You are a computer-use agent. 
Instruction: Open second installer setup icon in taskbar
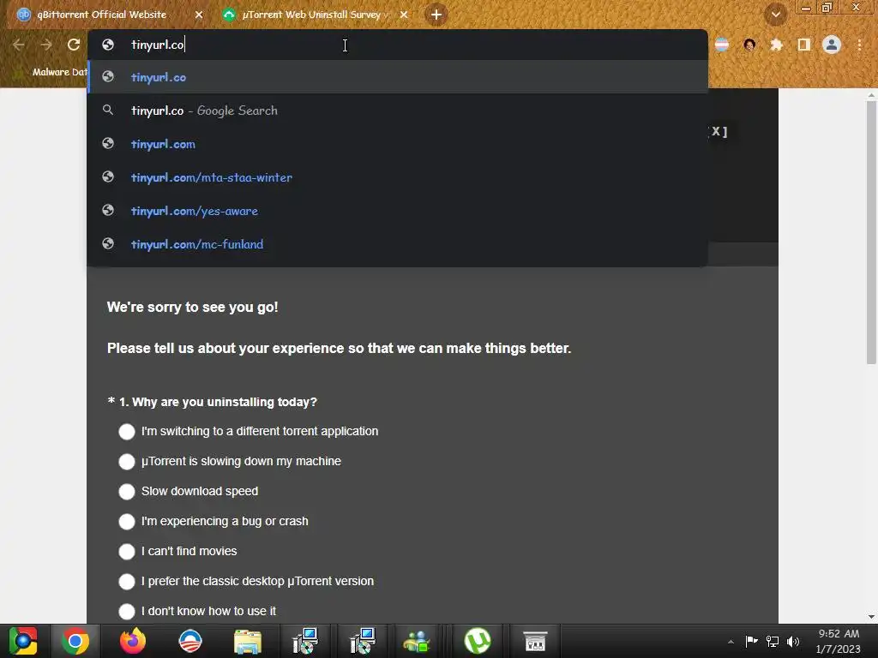coord(363,641)
